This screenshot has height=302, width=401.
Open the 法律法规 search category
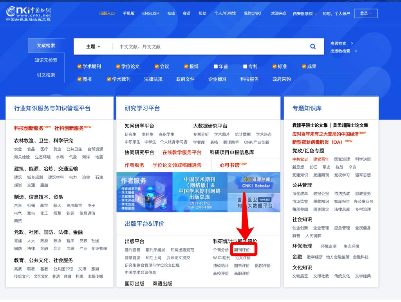(153, 79)
